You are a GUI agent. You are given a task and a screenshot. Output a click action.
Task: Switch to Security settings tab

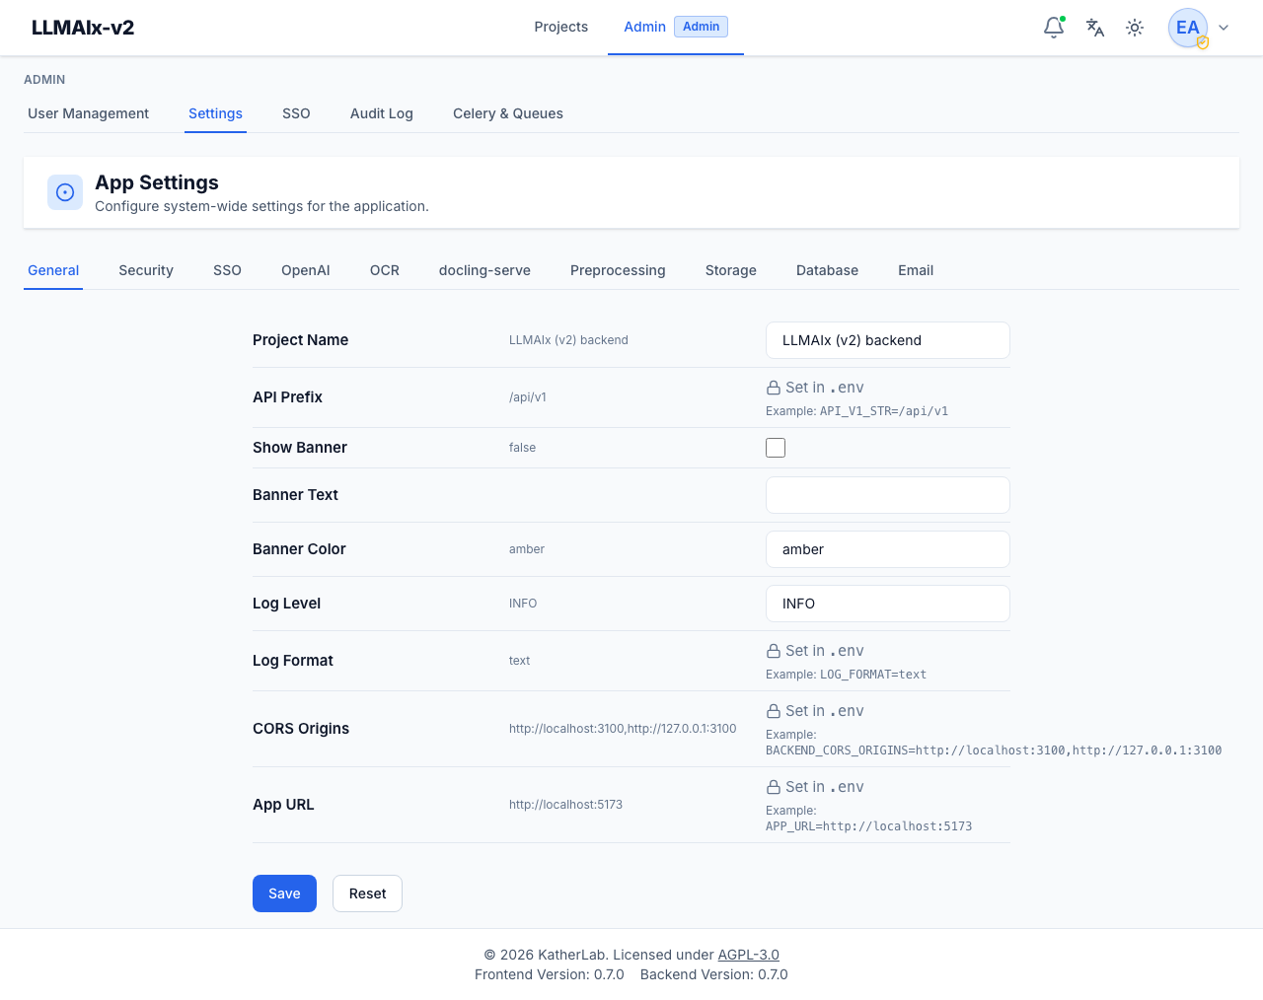pyautogui.click(x=146, y=270)
